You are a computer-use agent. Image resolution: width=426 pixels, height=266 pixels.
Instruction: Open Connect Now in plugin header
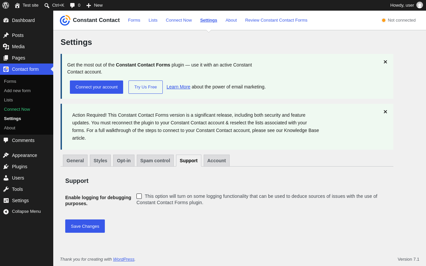pyautogui.click(x=179, y=20)
